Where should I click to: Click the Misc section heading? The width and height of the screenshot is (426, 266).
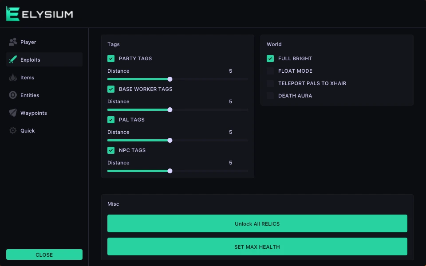point(113,204)
